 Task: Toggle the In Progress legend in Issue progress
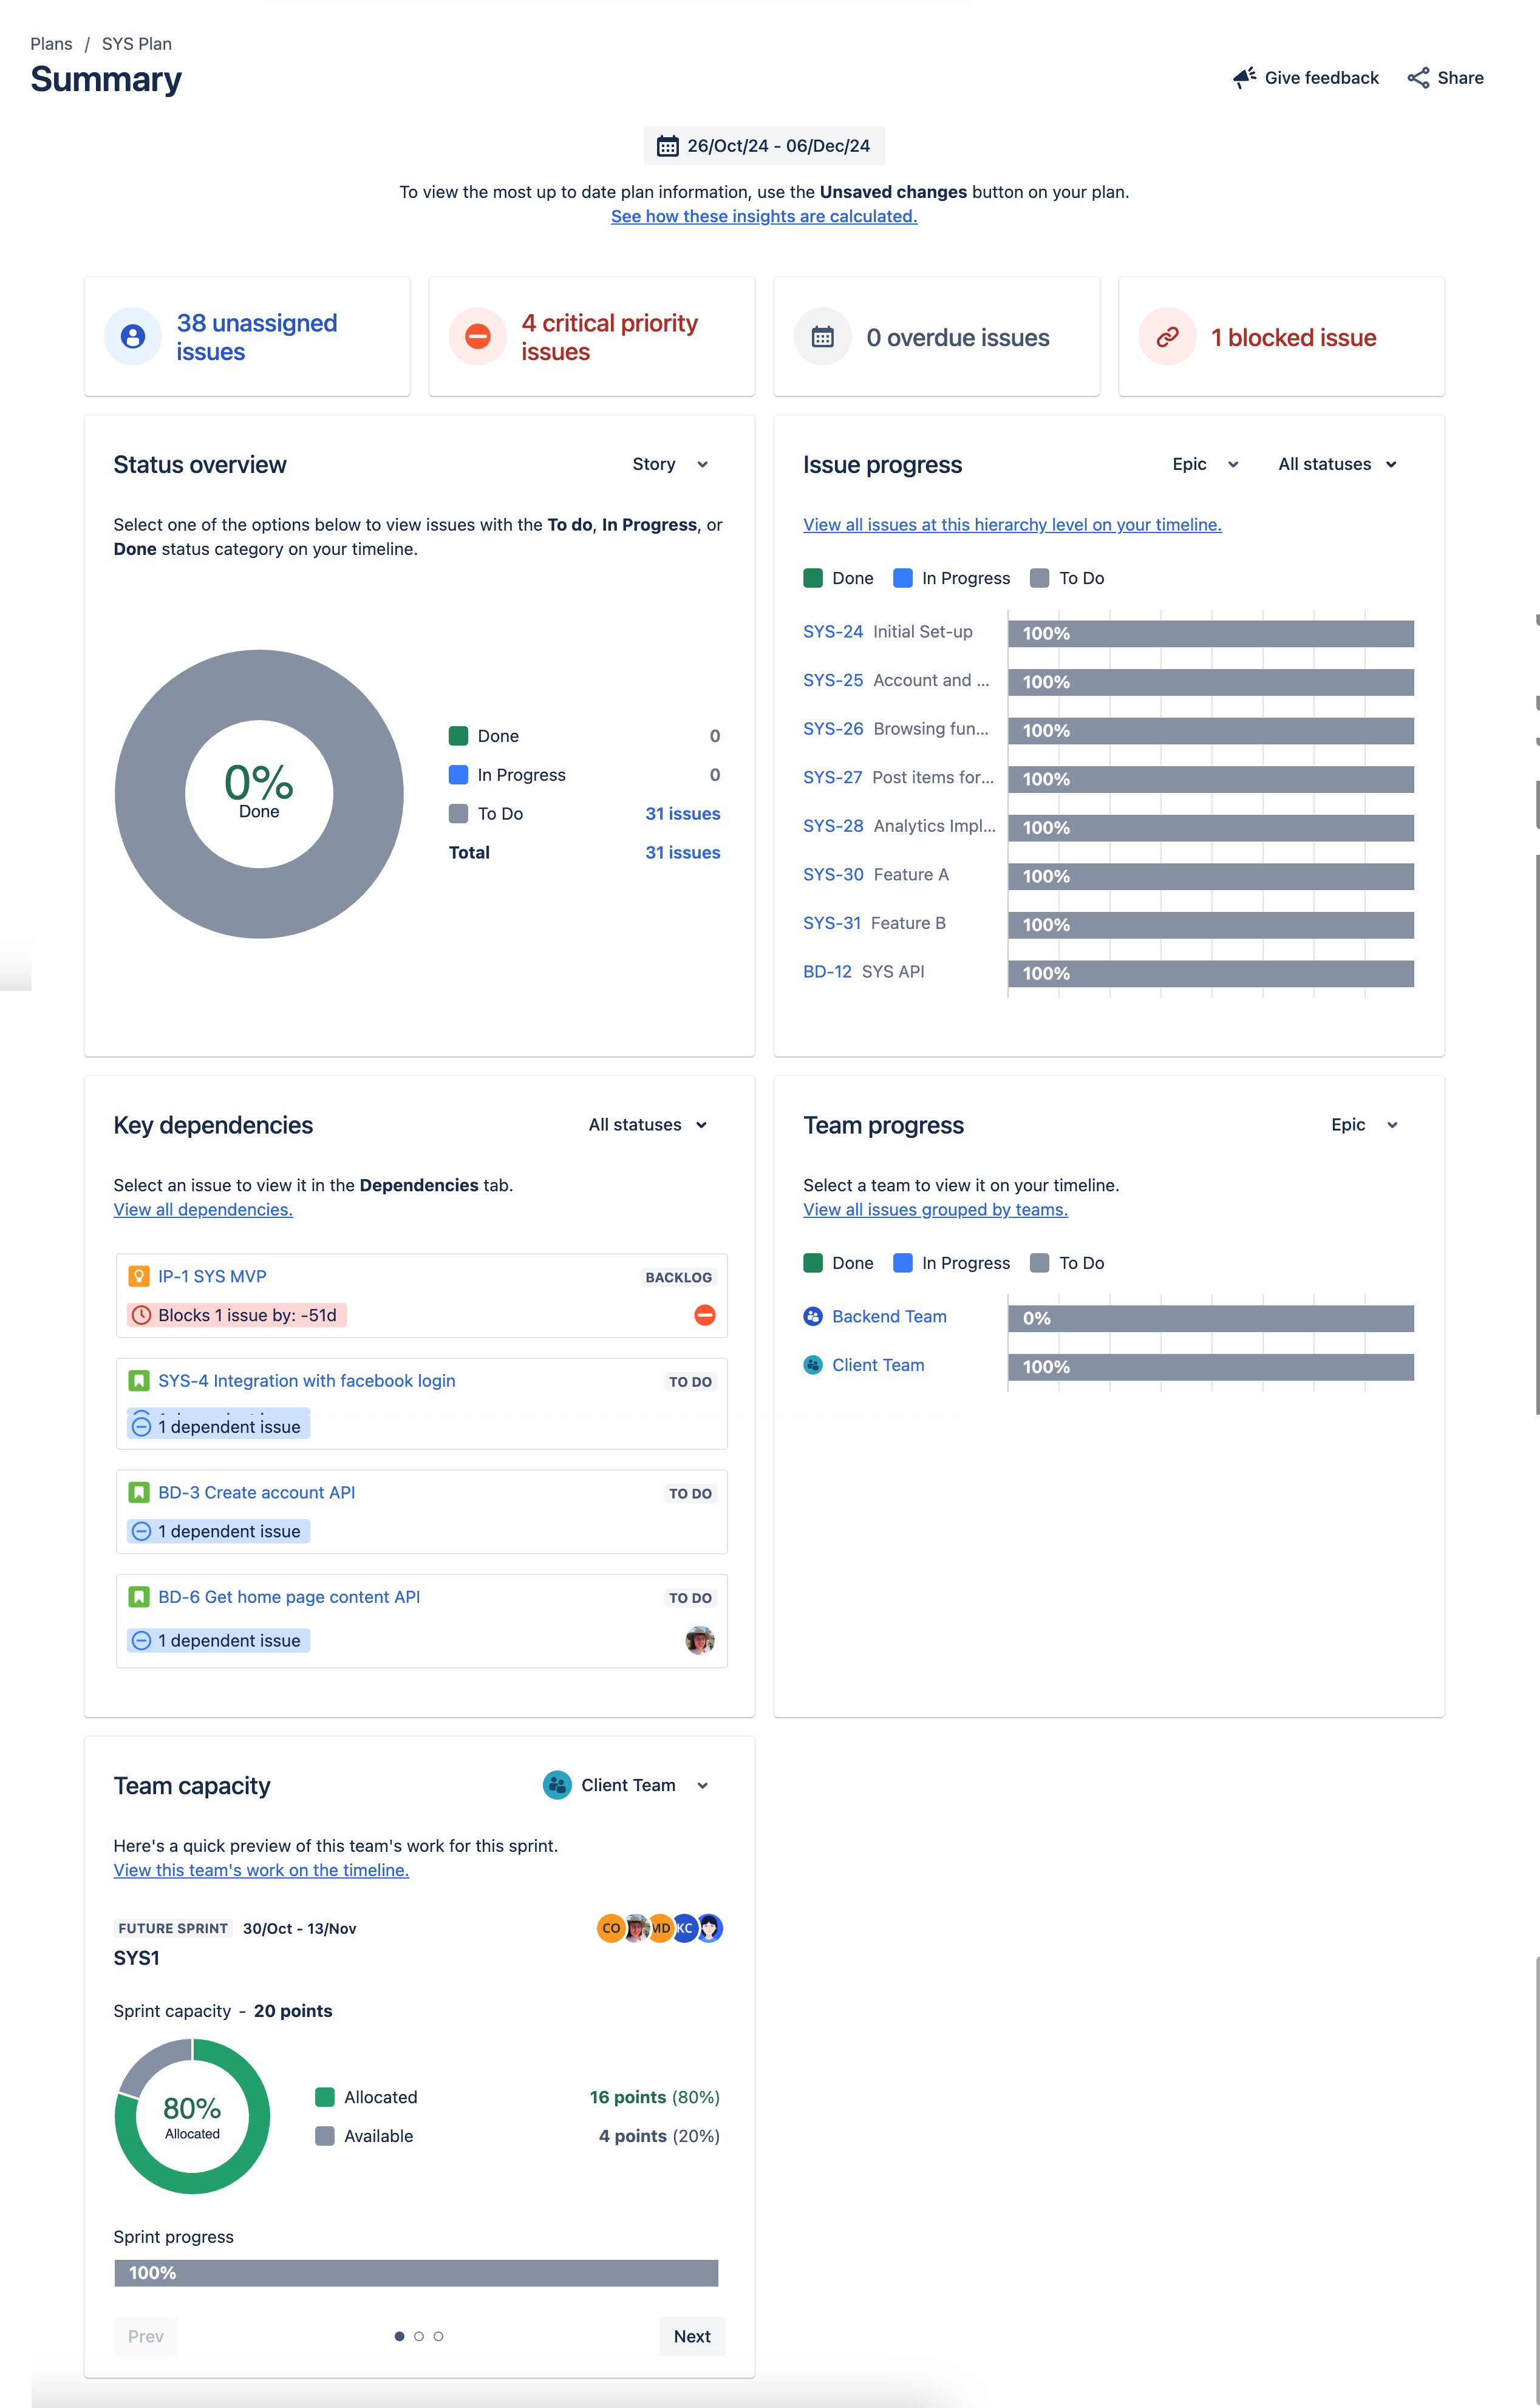[x=951, y=578]
